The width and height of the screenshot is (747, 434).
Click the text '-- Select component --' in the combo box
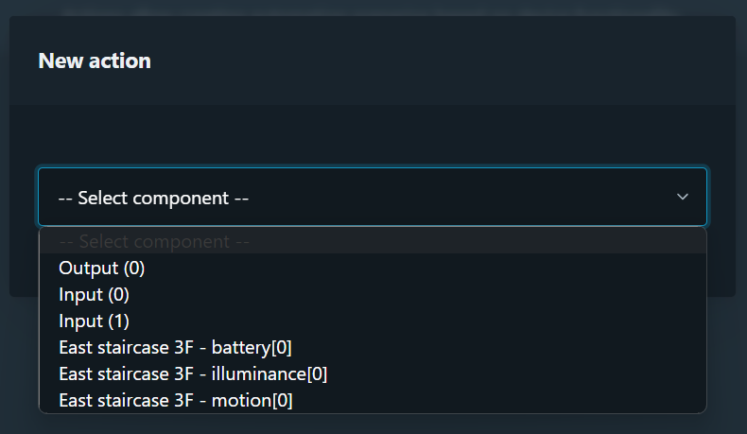point(154,198)
